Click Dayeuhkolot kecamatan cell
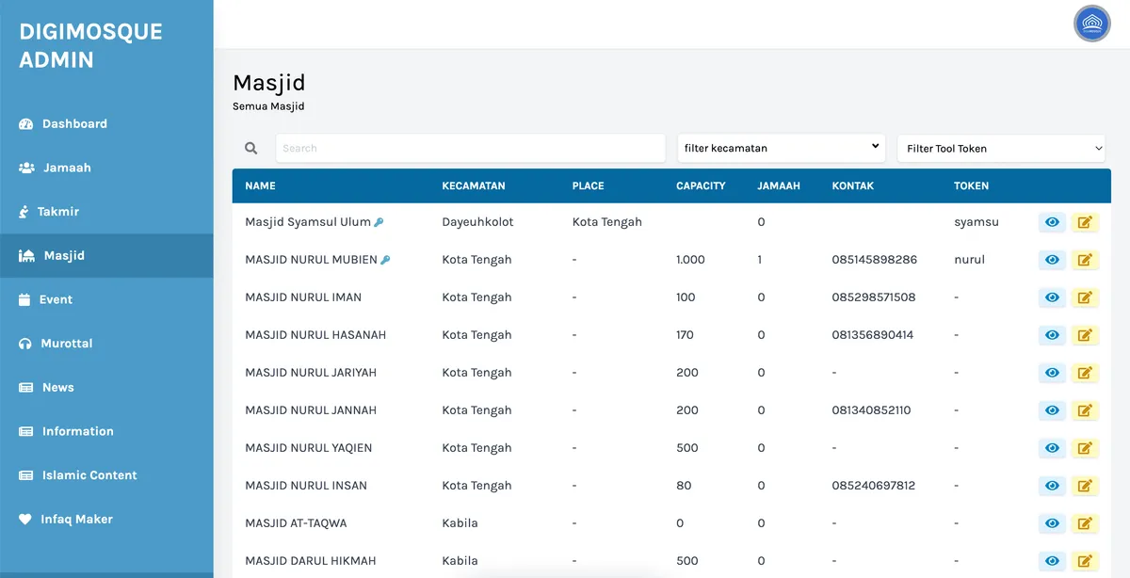Image resolution: width=1130 pixels, height=578 pixels. click(479, 222)
